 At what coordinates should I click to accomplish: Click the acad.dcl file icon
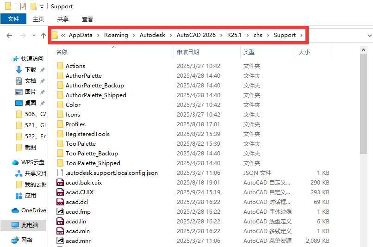[x=60, y=202]
